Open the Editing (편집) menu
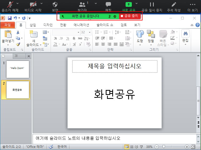The height and width of the screenshot is (150, 201). pyautogui.click(x=185, y=37)
